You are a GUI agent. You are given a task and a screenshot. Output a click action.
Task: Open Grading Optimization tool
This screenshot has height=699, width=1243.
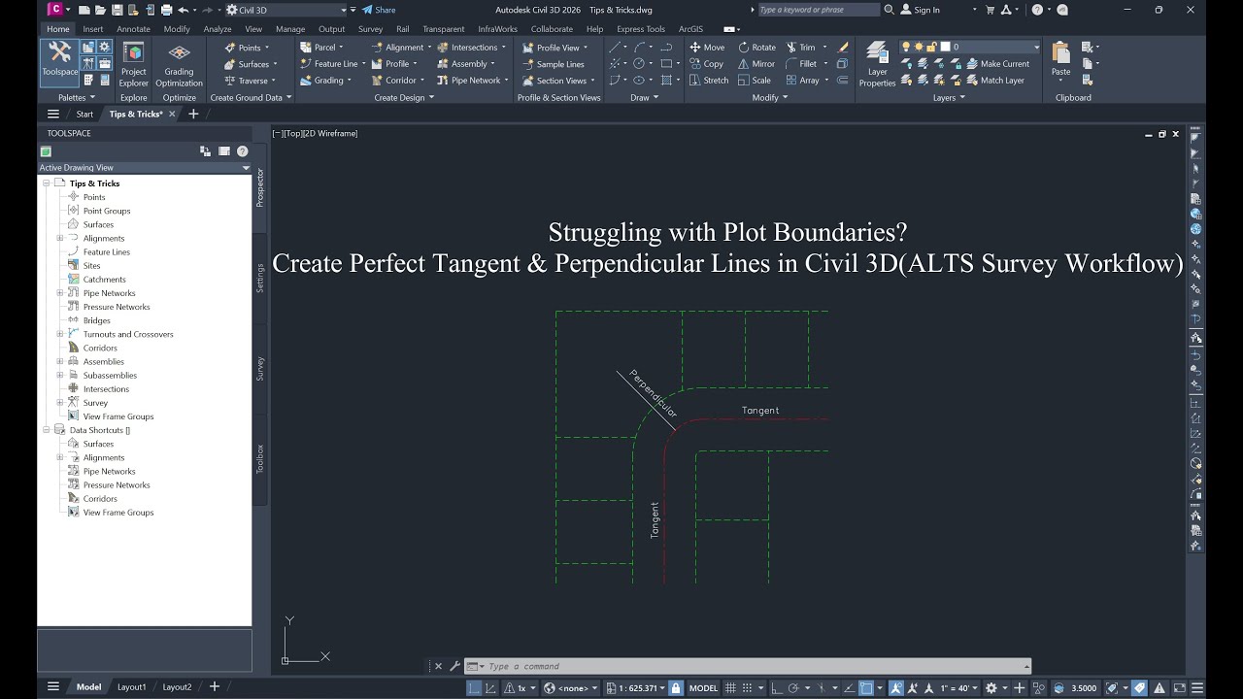tap(179, 64)
